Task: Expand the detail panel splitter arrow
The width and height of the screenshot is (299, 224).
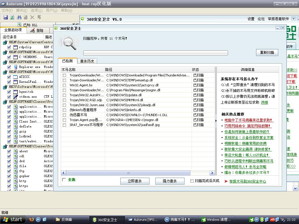Action: tap(216, 120)
